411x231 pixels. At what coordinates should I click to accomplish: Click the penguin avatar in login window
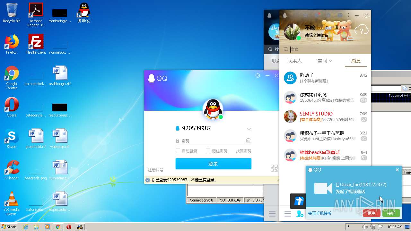[213, 109]
